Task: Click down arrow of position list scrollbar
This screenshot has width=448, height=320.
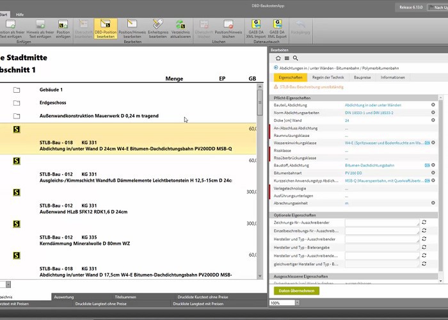Action: (260, 276)
